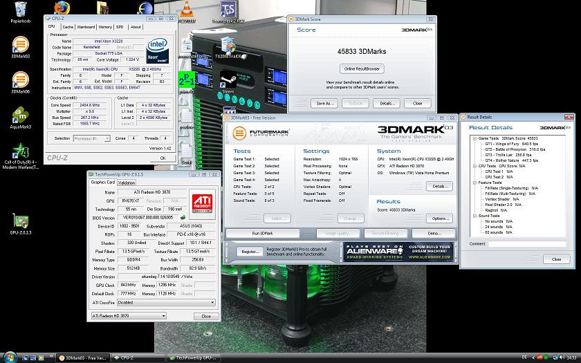Select GT4 - Mother Nature result row
Screen dimensions: 581x363
point(511,160)
